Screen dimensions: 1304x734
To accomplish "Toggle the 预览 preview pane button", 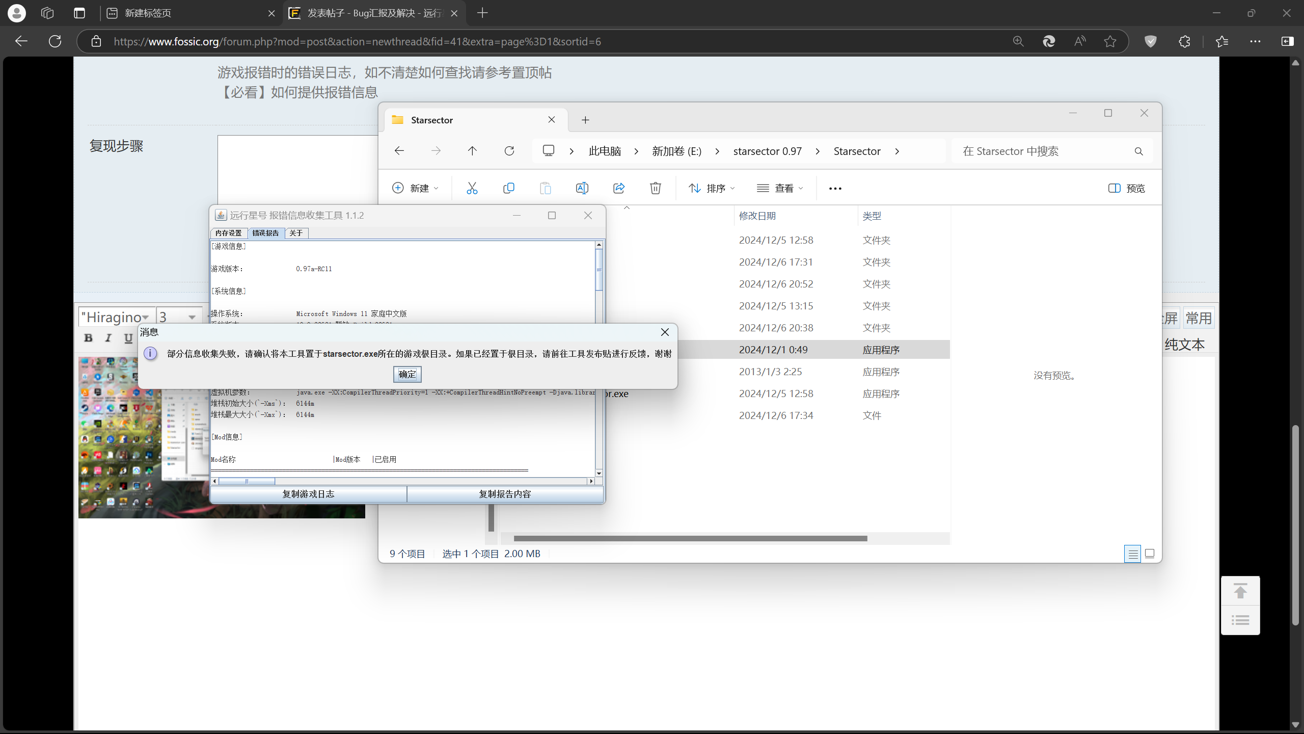I will tap(1126, 188).
